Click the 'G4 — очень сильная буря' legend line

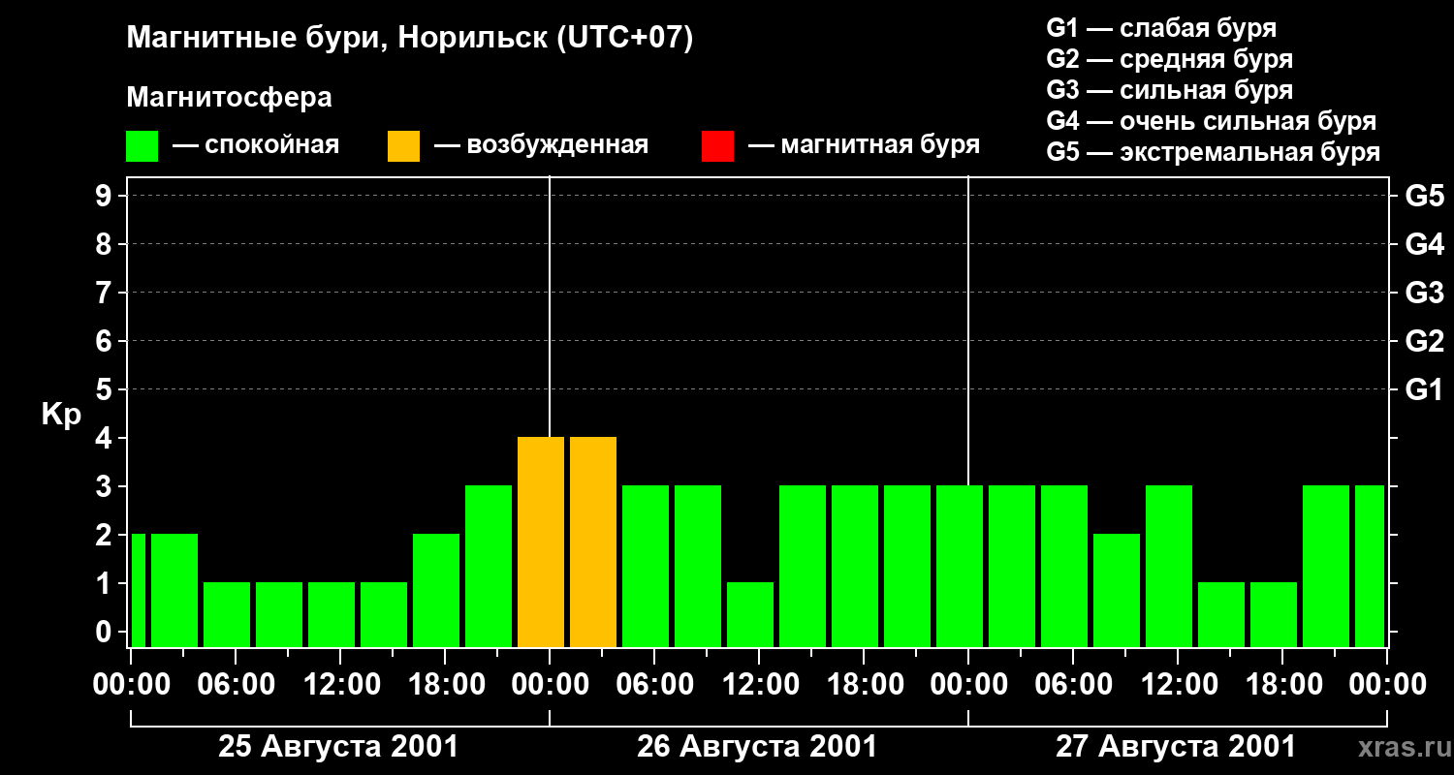pyautogui.click(x=1211, y=121)
